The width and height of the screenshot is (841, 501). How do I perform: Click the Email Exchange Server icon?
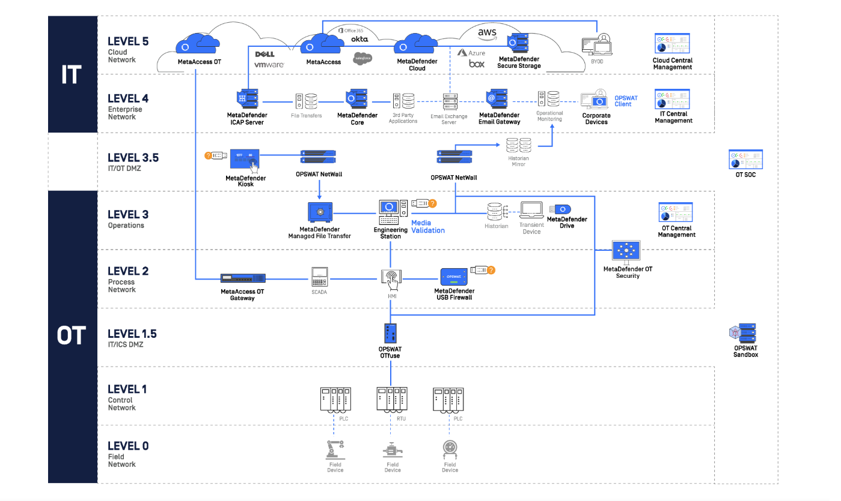coord(451,101)
